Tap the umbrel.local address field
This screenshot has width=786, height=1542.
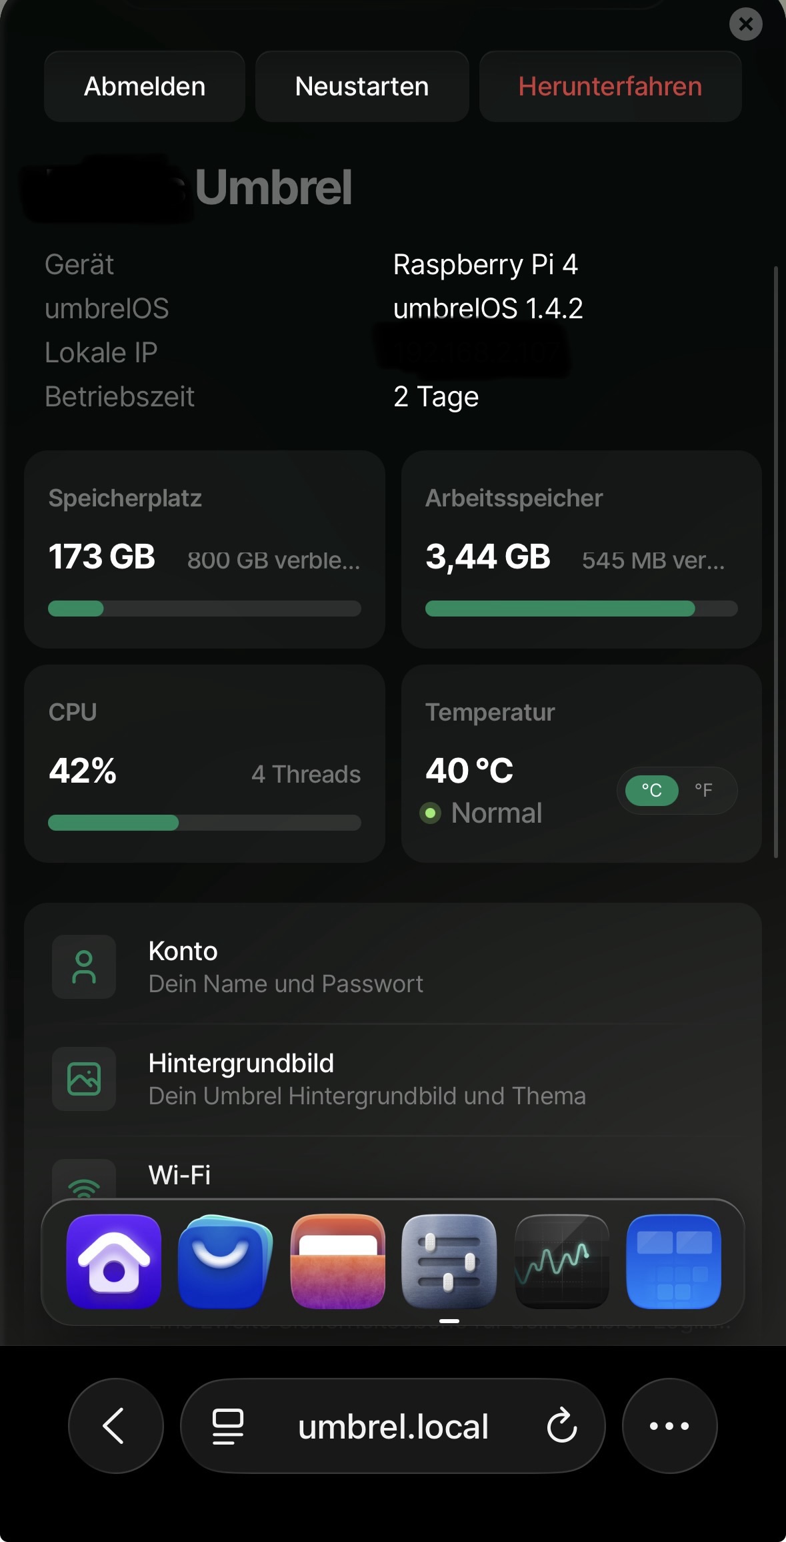[393, 1426]
